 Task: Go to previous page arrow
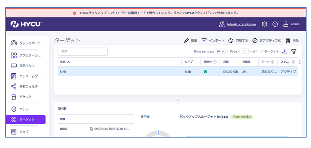(x=239, y=51)
